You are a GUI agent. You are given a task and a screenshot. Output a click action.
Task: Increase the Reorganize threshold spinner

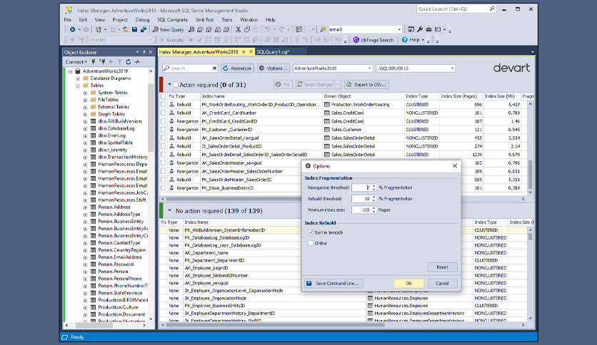pos(374,186)
